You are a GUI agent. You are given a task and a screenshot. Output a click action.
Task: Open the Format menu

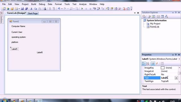pos(58,4)
